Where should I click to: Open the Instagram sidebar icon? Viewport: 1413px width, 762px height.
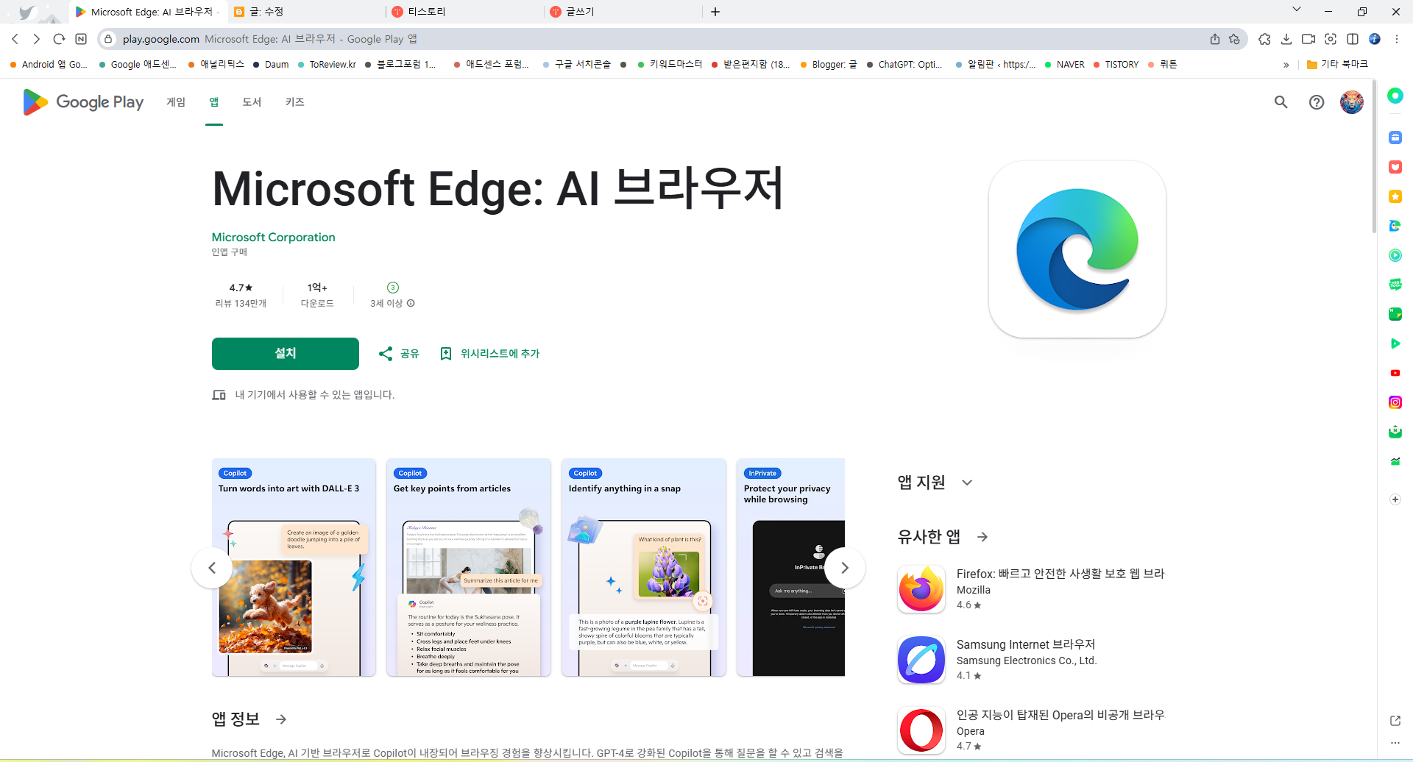click(1395, 402)
